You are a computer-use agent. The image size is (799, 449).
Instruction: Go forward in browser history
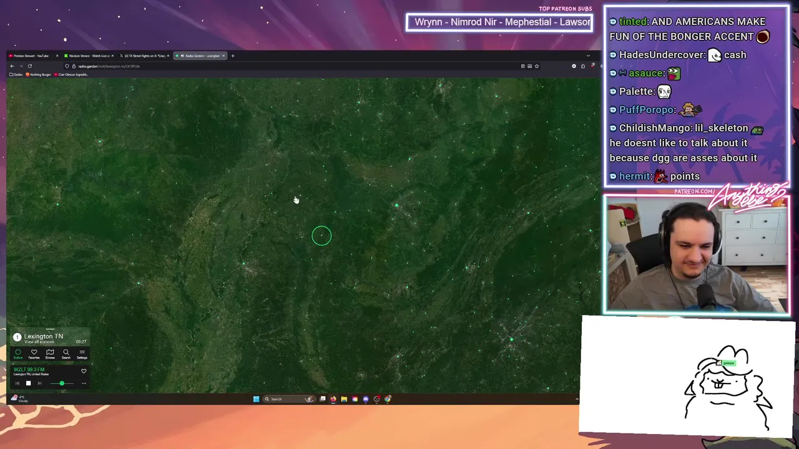21,66
